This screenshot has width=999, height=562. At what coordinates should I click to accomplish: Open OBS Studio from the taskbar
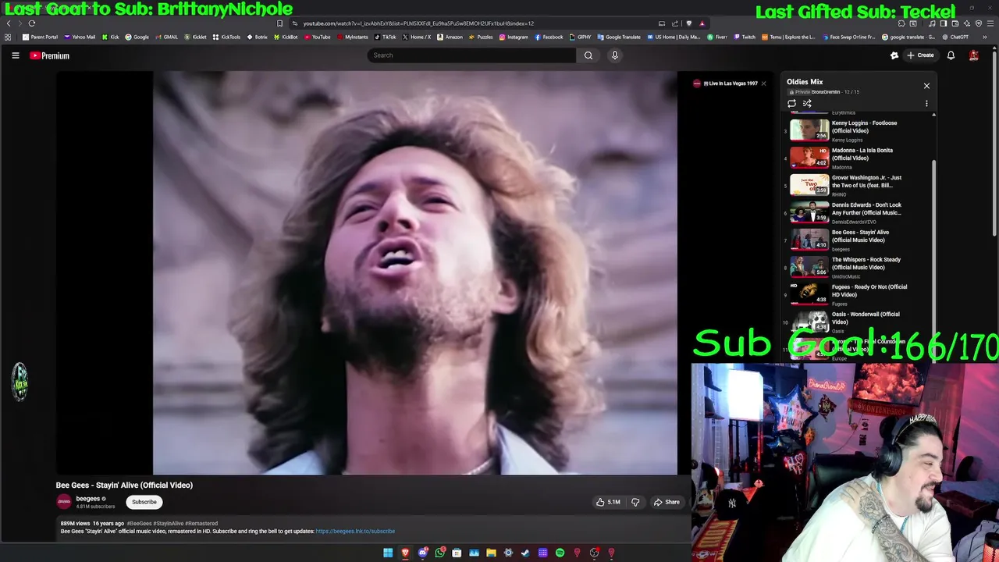tap(594, 553)
